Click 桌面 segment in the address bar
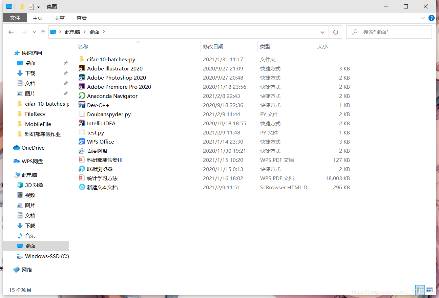Viewport: 439px width, 298px height. click(x=94, y=32)
